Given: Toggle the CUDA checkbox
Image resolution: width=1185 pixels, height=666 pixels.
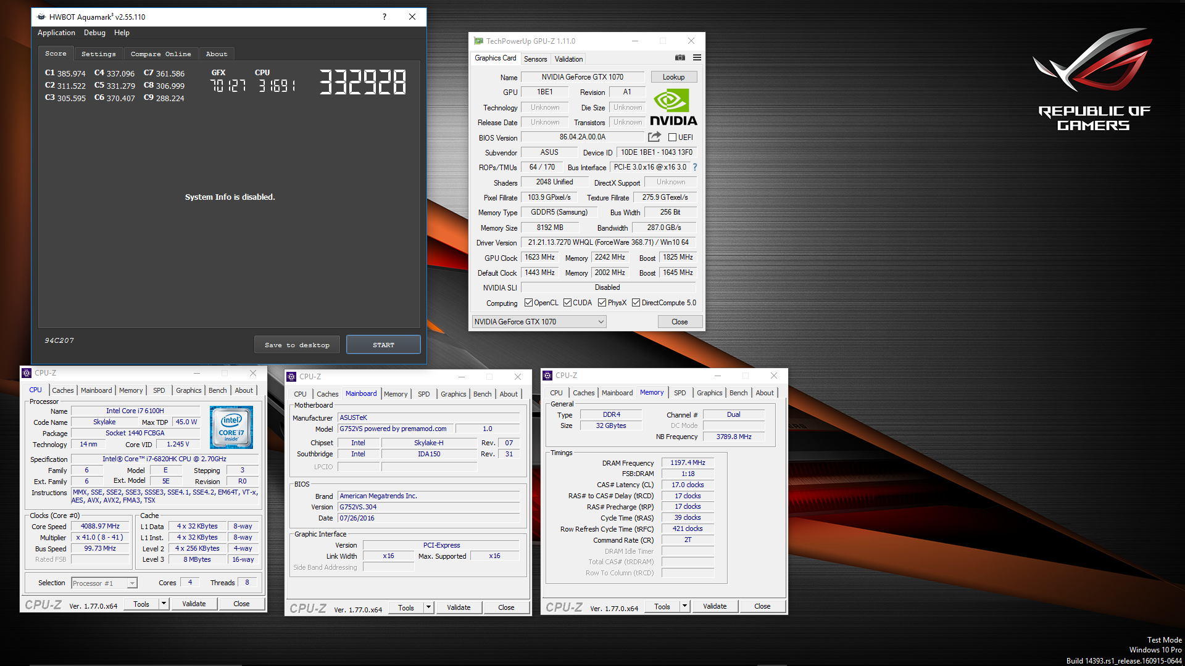Looking at the screenshot, I should click(567, 303).
